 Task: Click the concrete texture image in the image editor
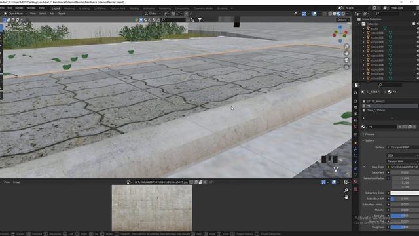[x=152, y=208]
